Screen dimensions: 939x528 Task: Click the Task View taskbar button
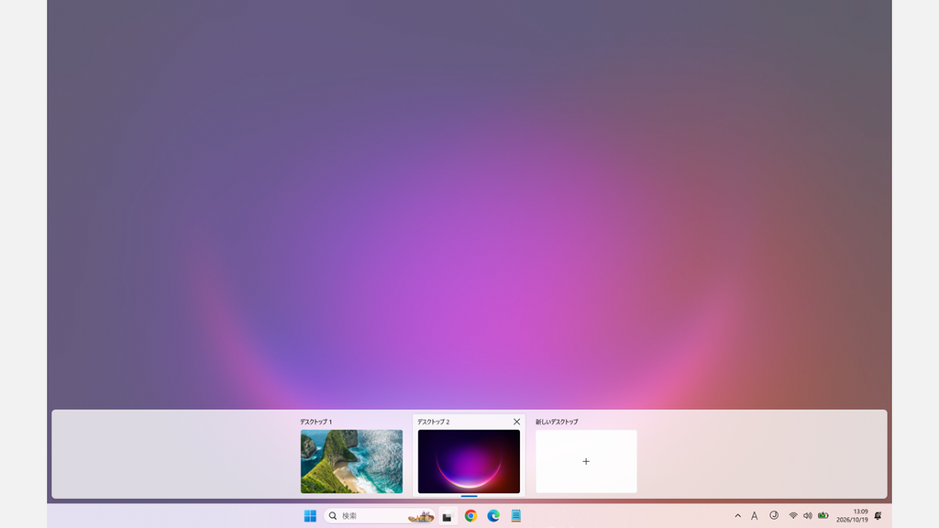coord(447,516)
